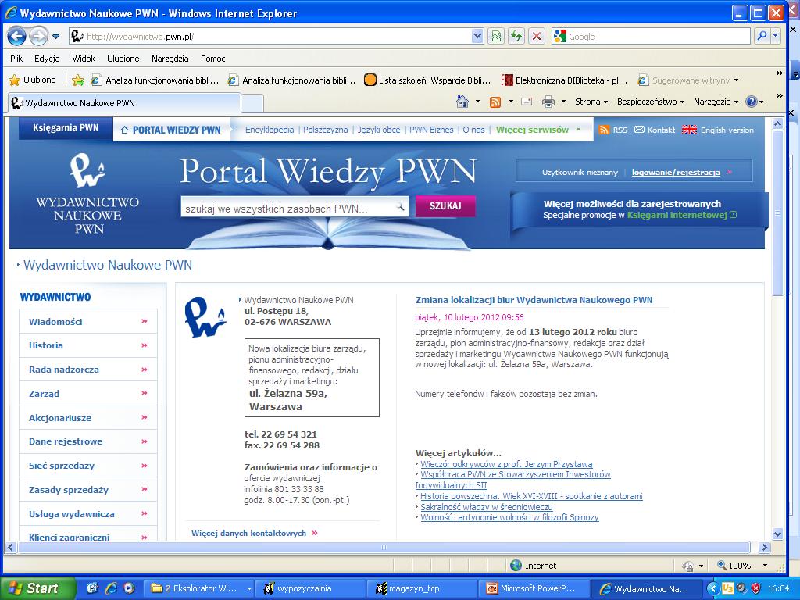Click the blank new tab button
The height and width of the screenshot is (600, 800).
click(x=252, y=103)
